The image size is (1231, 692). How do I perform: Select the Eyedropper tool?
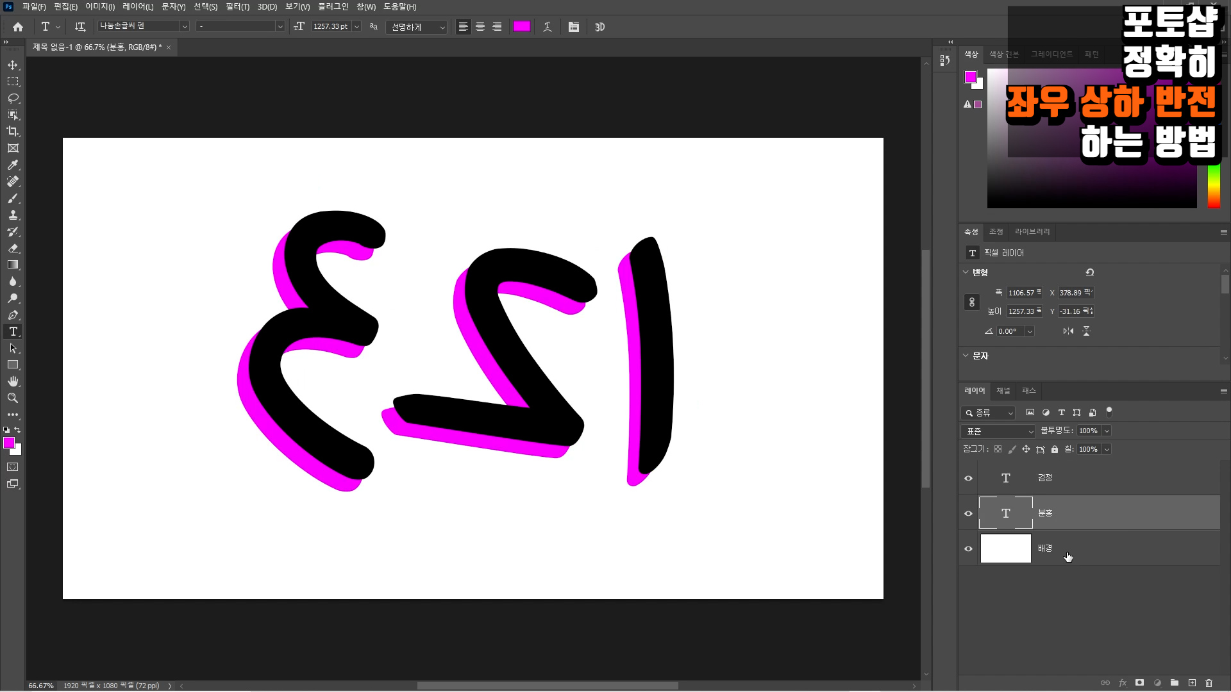(13, 165)
